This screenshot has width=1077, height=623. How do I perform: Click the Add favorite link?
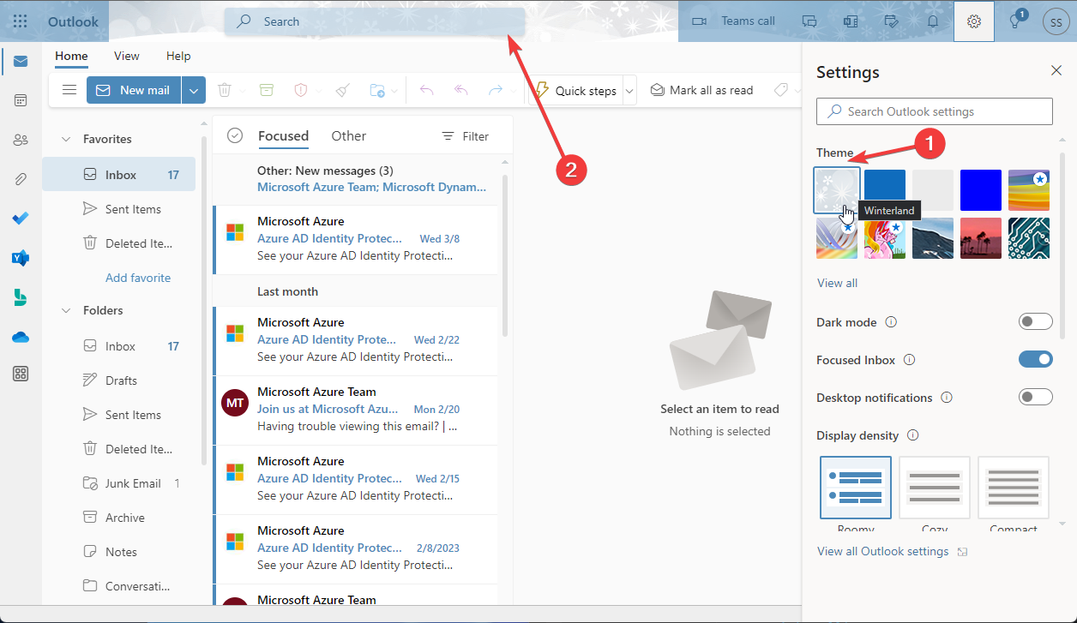(x=138, y=278)
